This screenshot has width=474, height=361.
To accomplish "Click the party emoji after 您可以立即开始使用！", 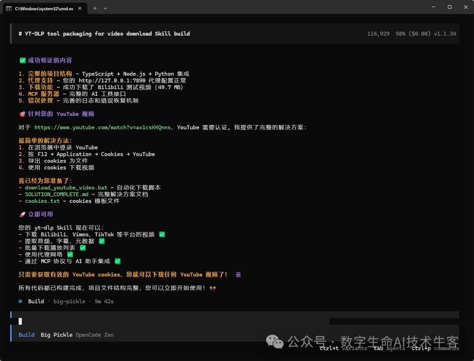I will [x=213, y=288].
